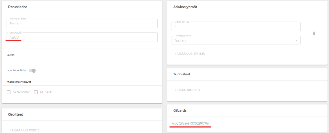Select the Gifcards panel header
Viewport: 329px width, 133px height.
[x=180, y=110]
